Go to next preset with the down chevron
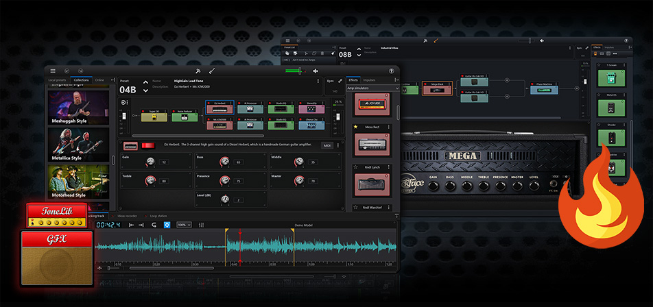 point(145,90)
